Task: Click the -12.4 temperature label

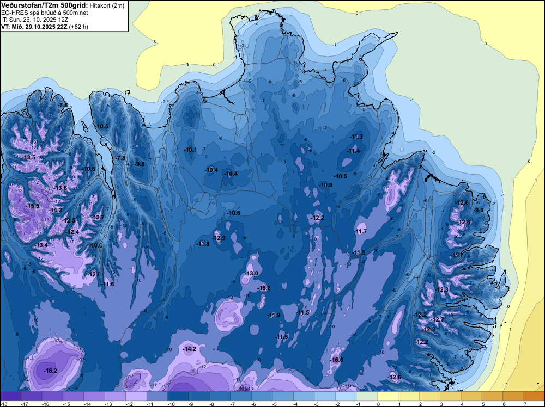Action: [72, 232]
